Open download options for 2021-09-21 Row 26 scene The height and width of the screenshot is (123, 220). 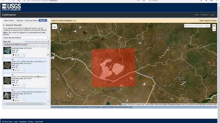click(21, 85)
